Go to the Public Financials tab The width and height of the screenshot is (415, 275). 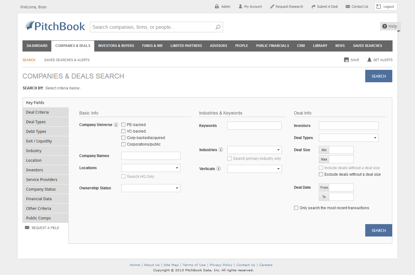click(x=273, y=46)
